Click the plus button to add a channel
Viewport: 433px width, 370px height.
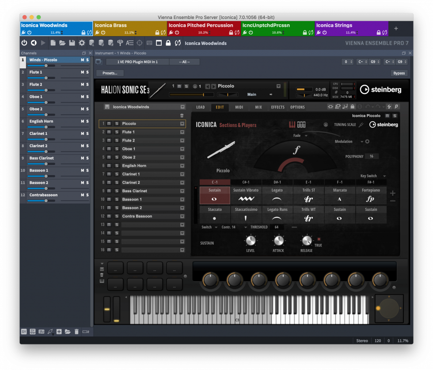tap(59, 332)
